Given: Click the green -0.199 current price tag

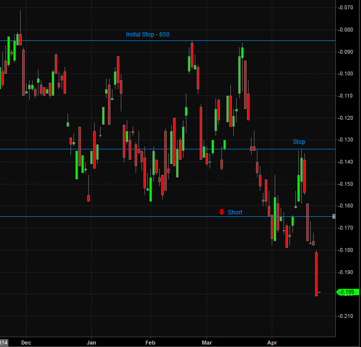Looking at the screenshot, I should [348, 292].
